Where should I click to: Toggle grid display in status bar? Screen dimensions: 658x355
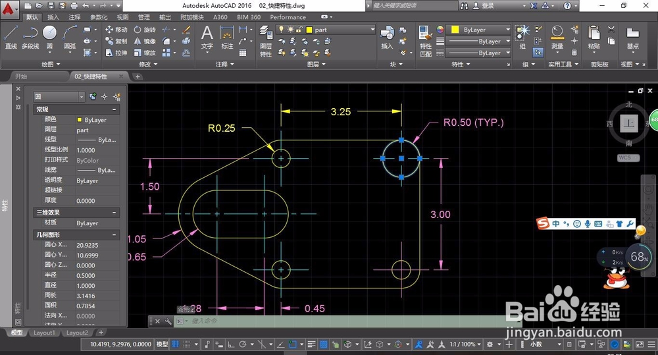(x=176, y=344)
